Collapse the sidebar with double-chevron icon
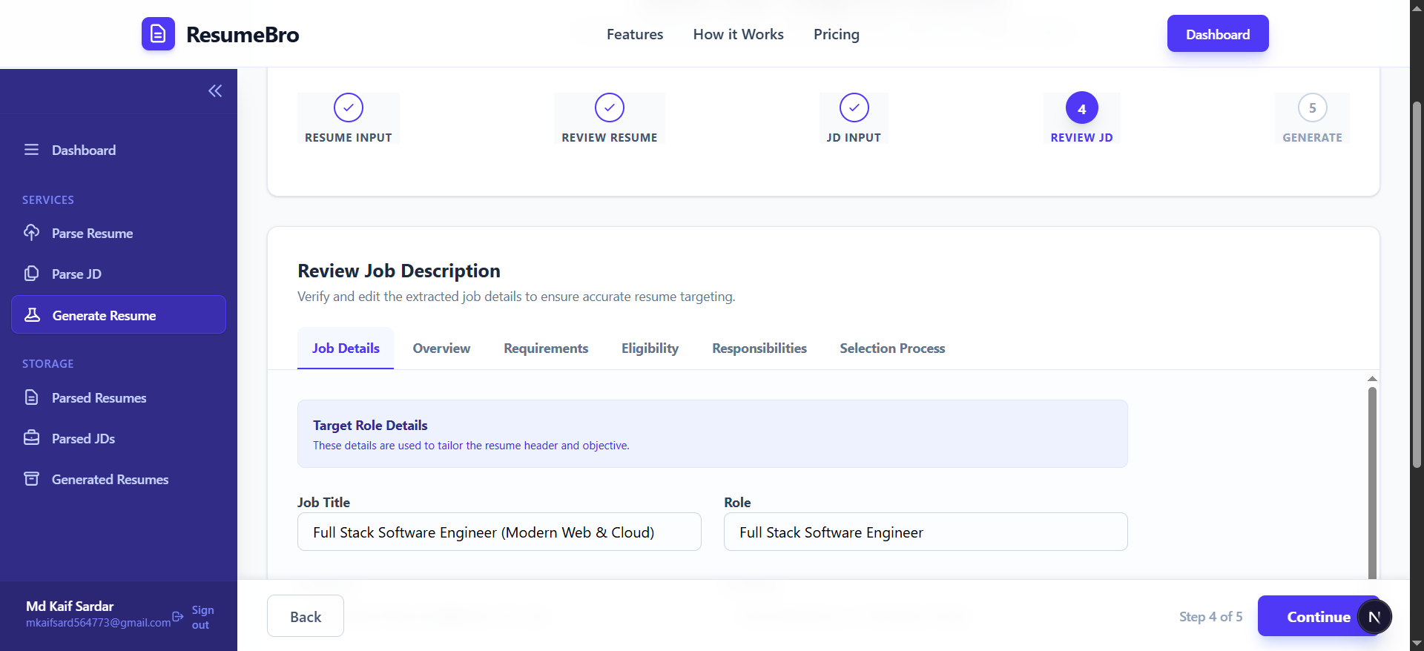Viewport: 1424px width, 651px height. [x=215, y=91]
